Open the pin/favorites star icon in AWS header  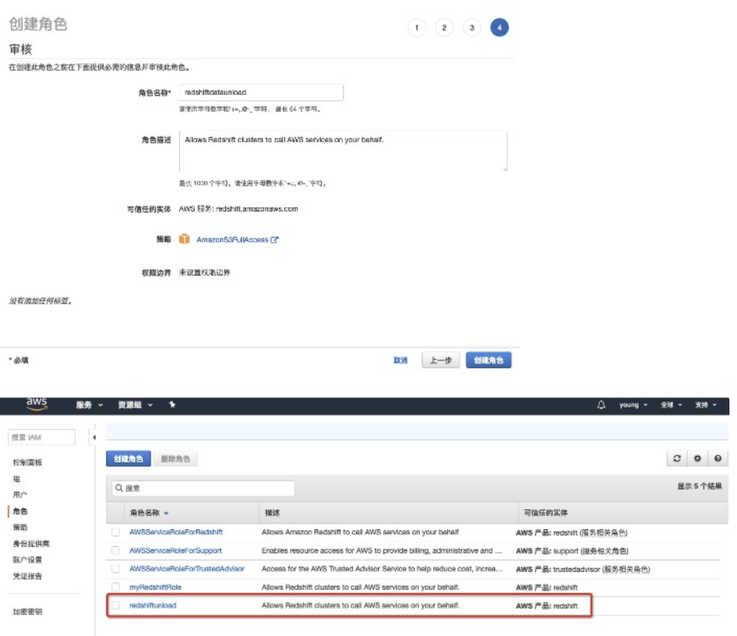[x=172, y=405]
